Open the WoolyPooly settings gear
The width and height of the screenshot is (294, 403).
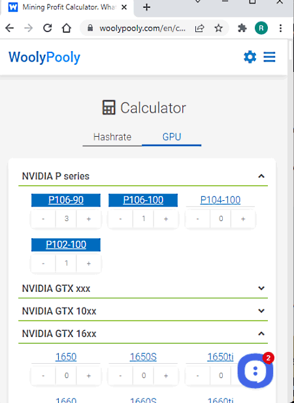pos(250,57)
